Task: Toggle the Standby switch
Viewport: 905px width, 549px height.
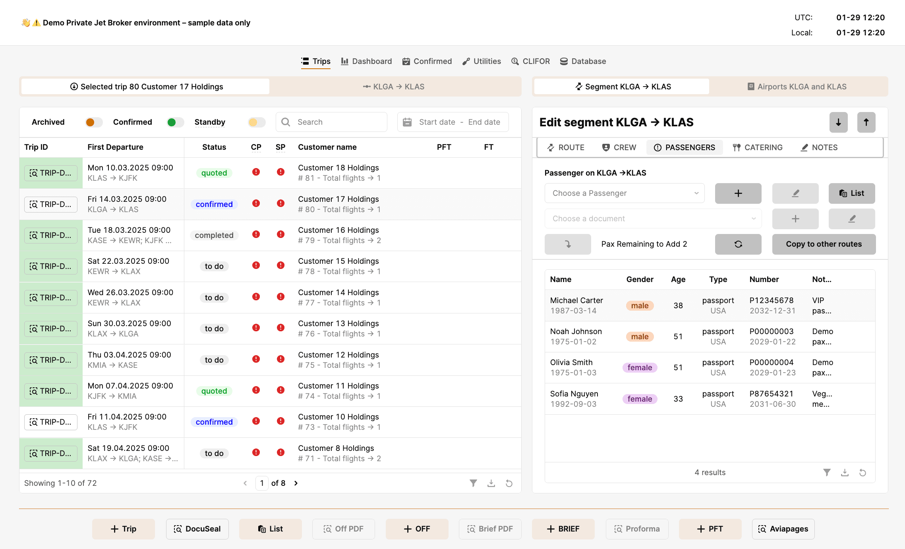Action: tap(256, 122)
